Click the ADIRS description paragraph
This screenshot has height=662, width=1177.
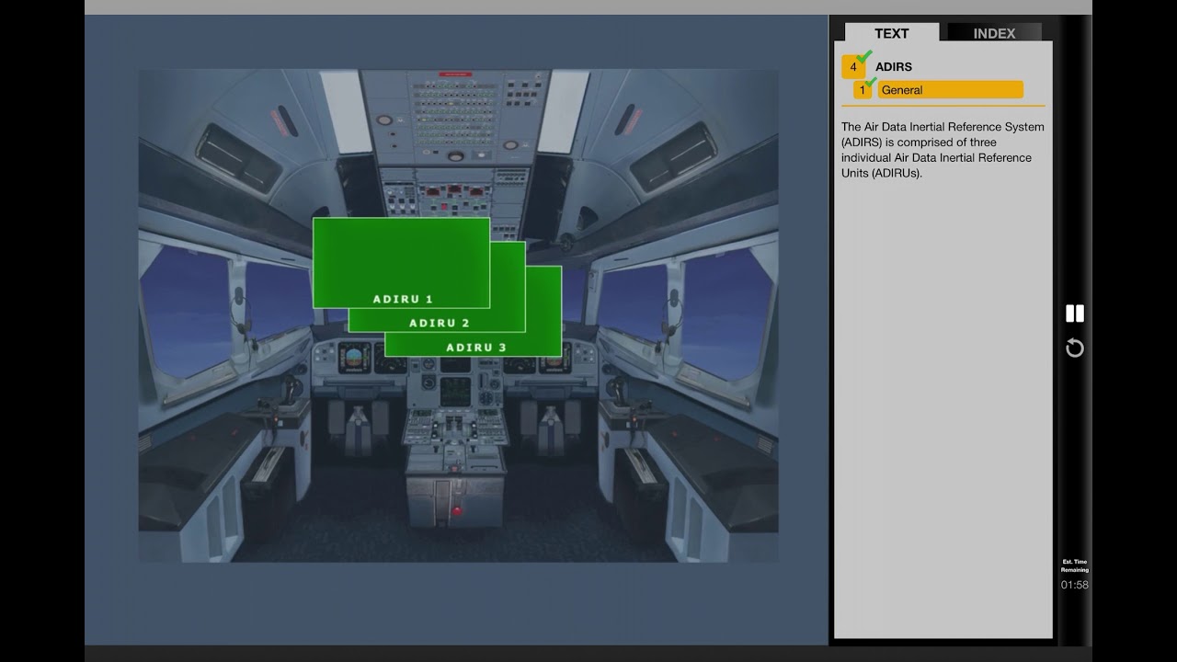[x=943, y=150]
